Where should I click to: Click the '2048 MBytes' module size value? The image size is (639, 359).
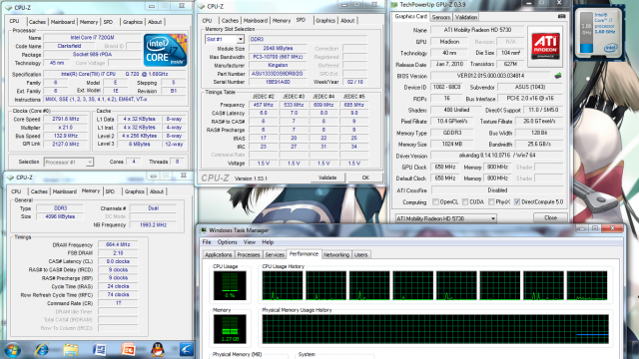[x=278, y=49]
